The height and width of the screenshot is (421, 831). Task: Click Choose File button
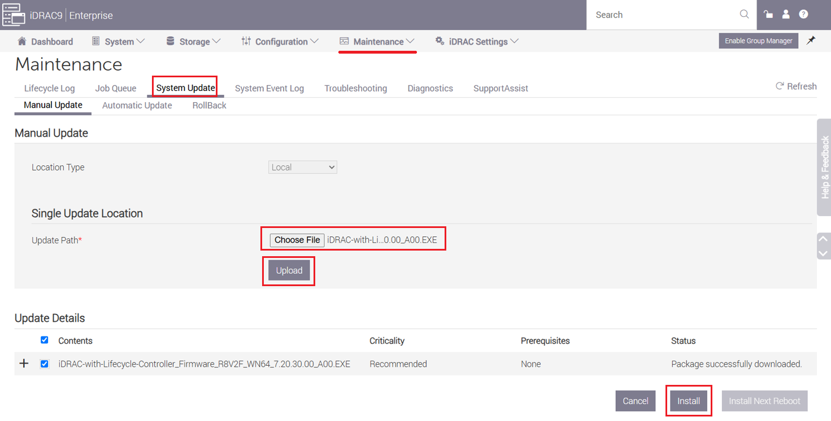pos(297,240)
